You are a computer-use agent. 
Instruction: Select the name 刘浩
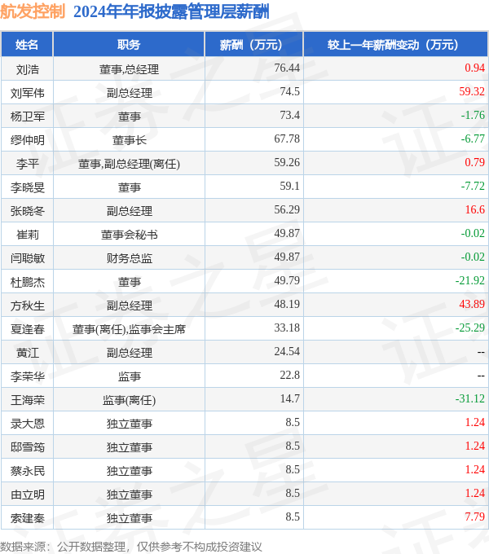[28, 69]
